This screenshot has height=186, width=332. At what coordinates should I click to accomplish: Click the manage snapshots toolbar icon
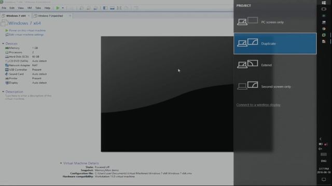95,8
